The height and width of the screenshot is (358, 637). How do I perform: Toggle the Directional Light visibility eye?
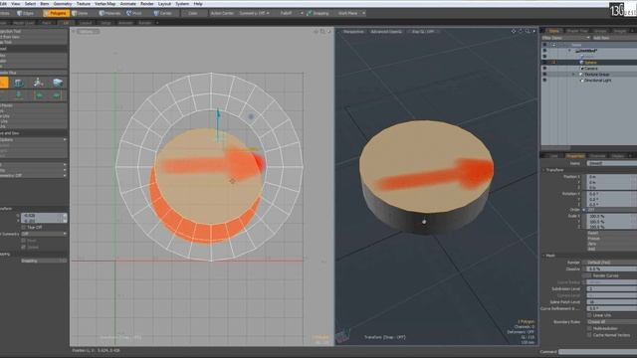coord(544,81)
